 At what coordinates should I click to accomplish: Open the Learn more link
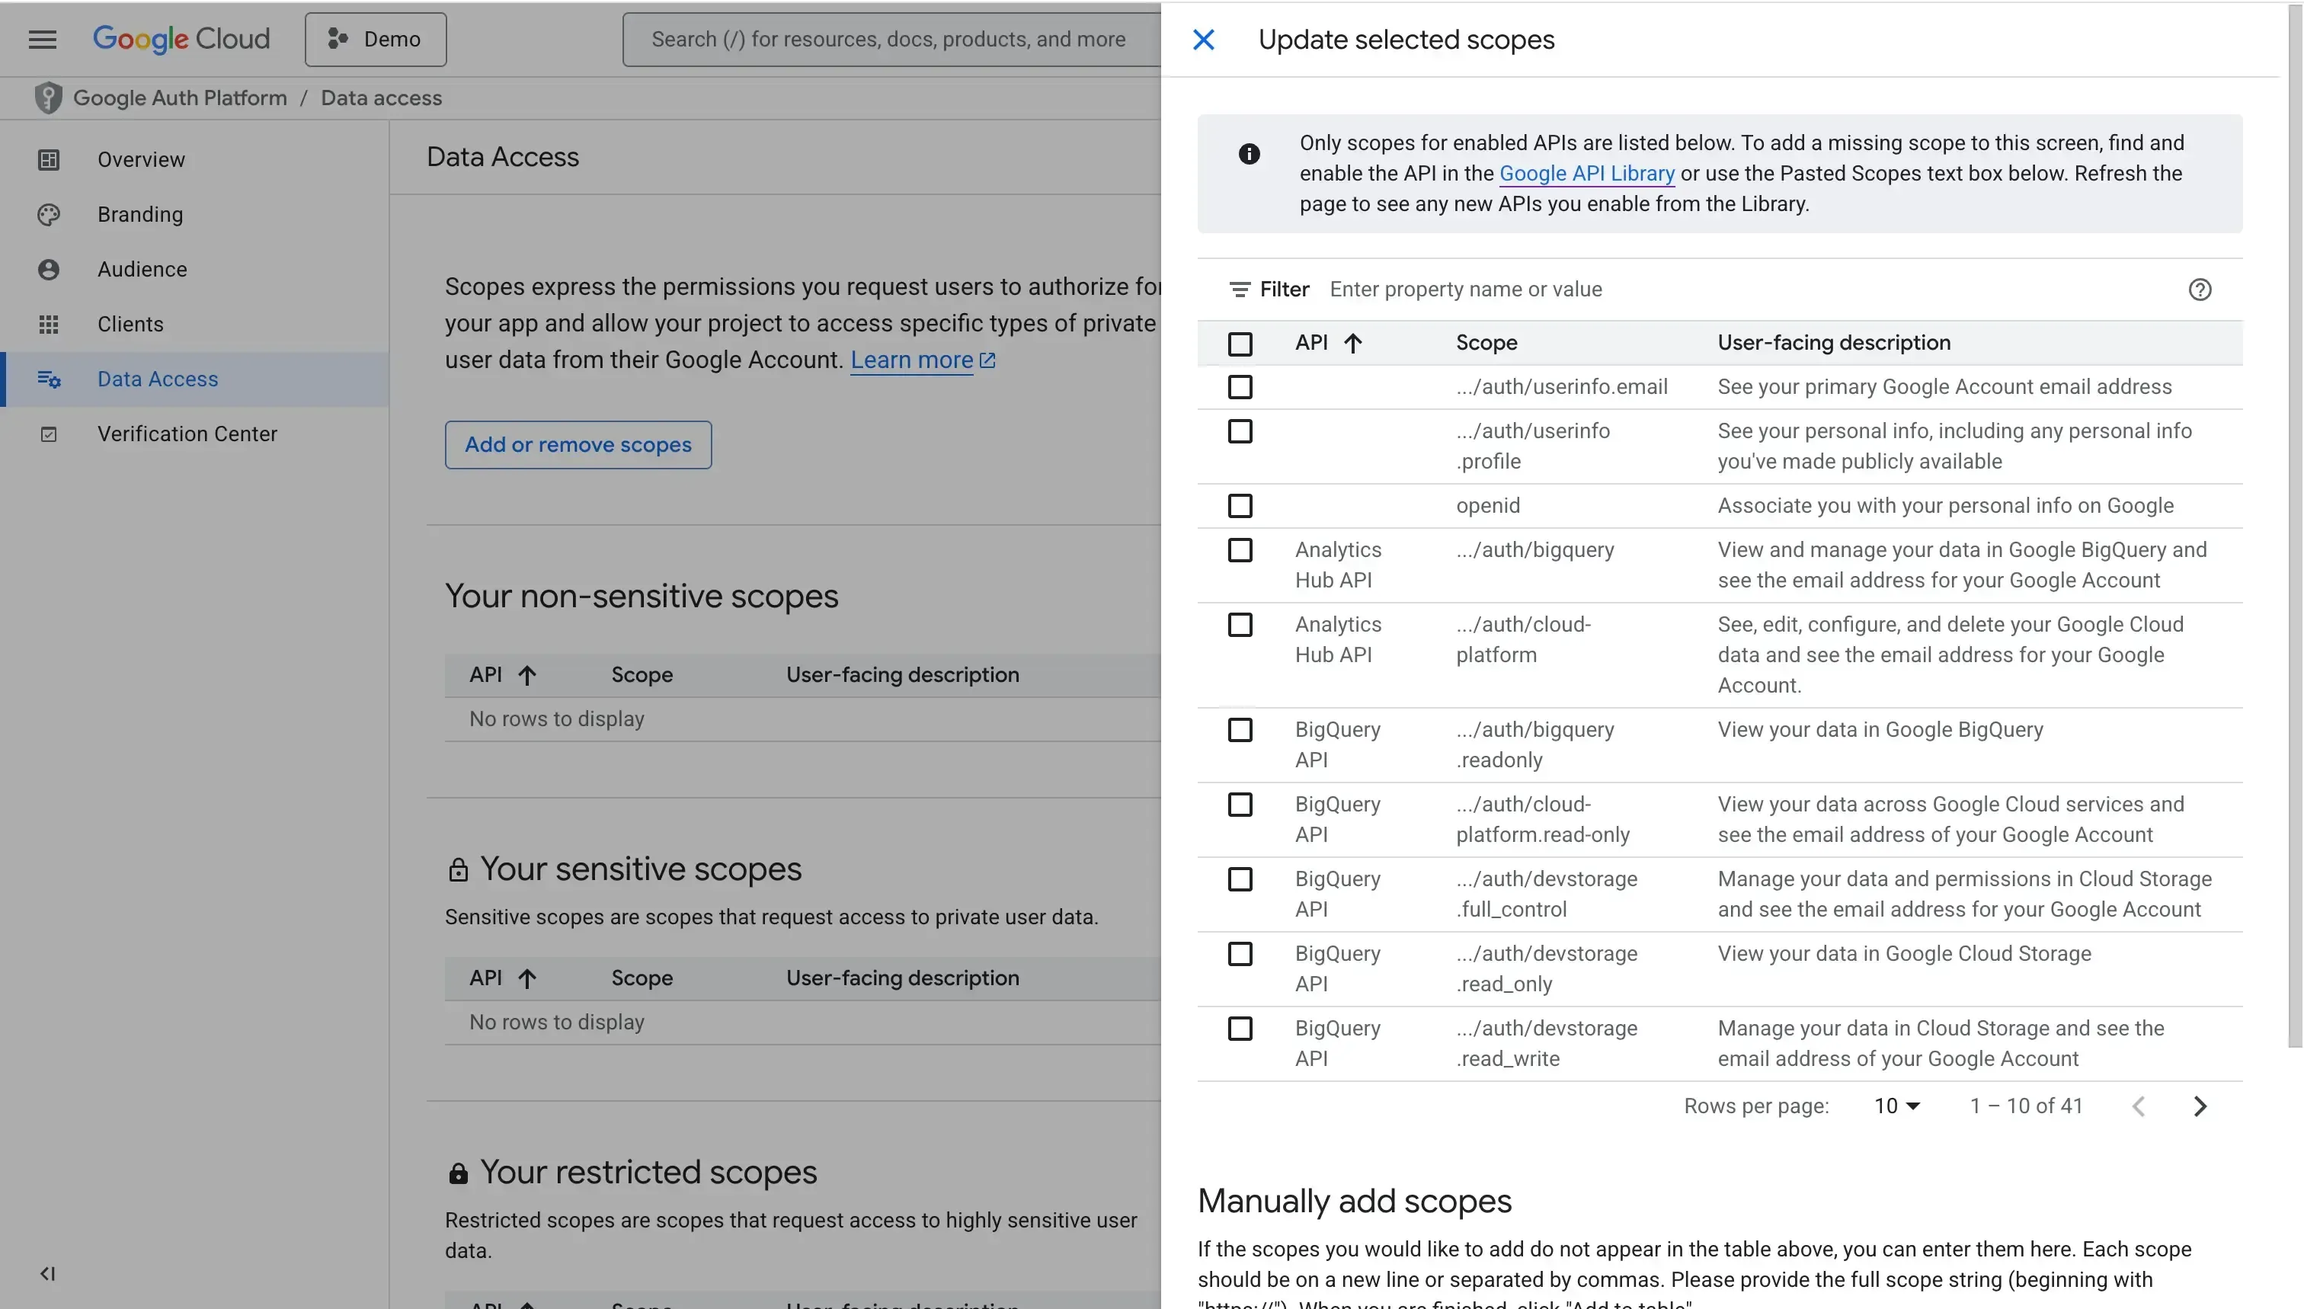911,360
